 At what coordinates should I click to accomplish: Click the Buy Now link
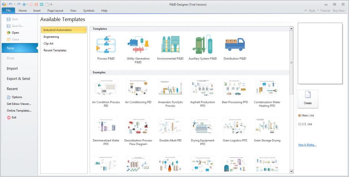coord(339,10)
